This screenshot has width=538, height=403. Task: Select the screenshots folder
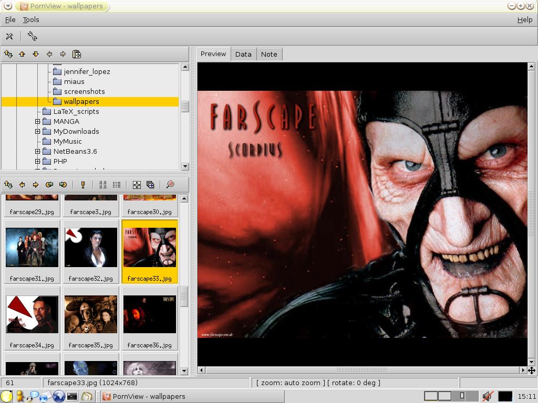[x=85, y=91]
